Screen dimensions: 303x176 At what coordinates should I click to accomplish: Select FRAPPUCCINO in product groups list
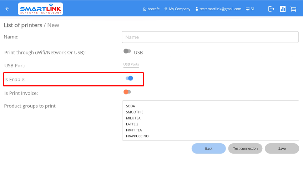click(x=137, y=136)
